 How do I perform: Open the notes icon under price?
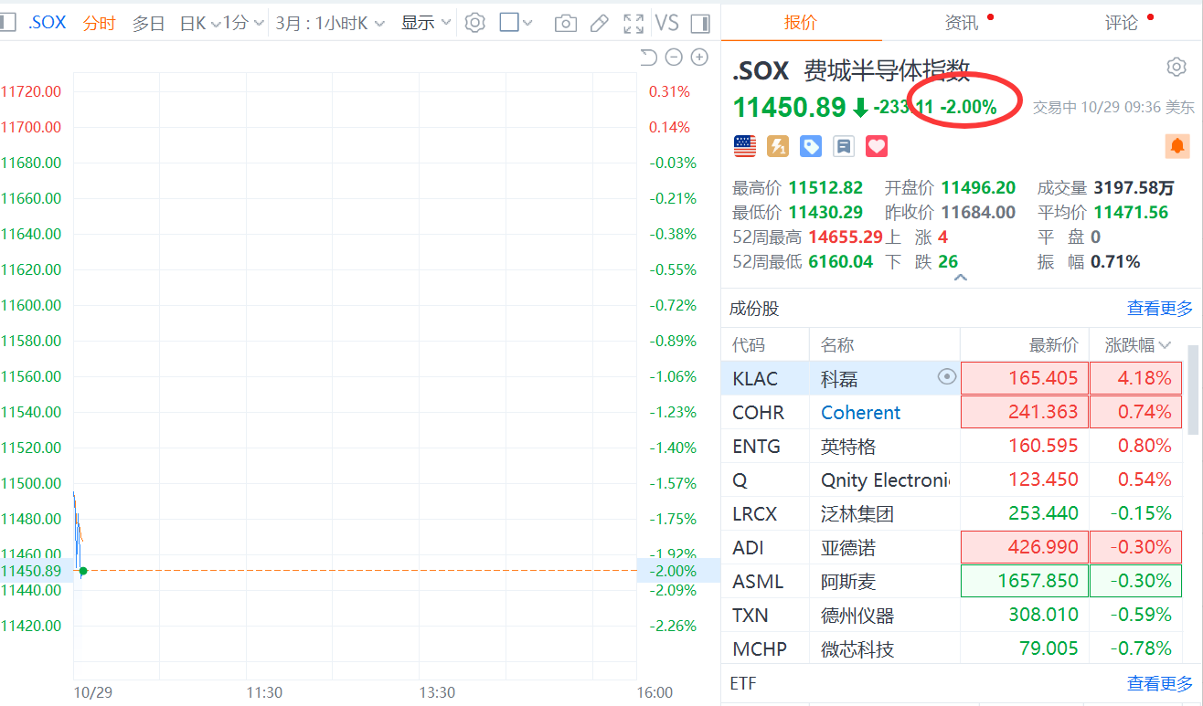point(844,146)
